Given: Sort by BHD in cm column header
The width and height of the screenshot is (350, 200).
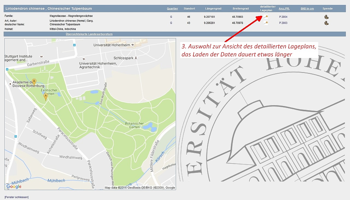Looking at the screenshot, I should [307, 9].
